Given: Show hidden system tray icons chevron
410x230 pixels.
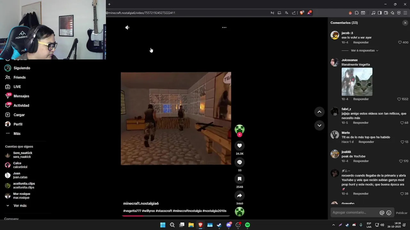Looking at the screenshot, I should pyautogui.click(x=333, y=225).
